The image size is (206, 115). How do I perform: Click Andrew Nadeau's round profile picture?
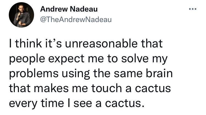point(21,16)
